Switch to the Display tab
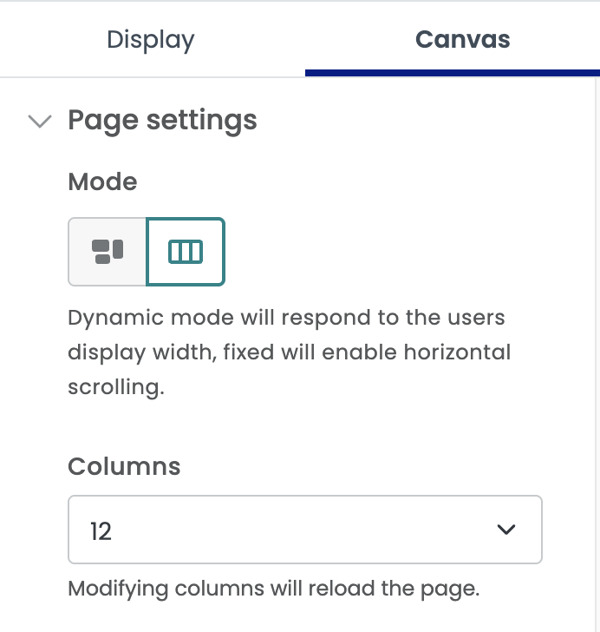The height and width of the screenshot is (632, 600). (151, 40)
